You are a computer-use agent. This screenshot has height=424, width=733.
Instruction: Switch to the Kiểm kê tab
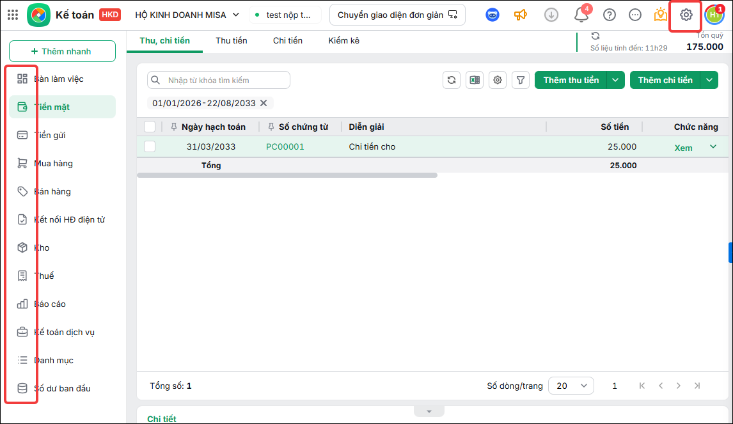[343, 41]
